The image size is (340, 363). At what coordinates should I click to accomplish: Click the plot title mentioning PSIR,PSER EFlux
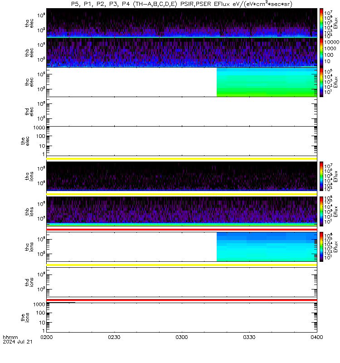point(182,4)
